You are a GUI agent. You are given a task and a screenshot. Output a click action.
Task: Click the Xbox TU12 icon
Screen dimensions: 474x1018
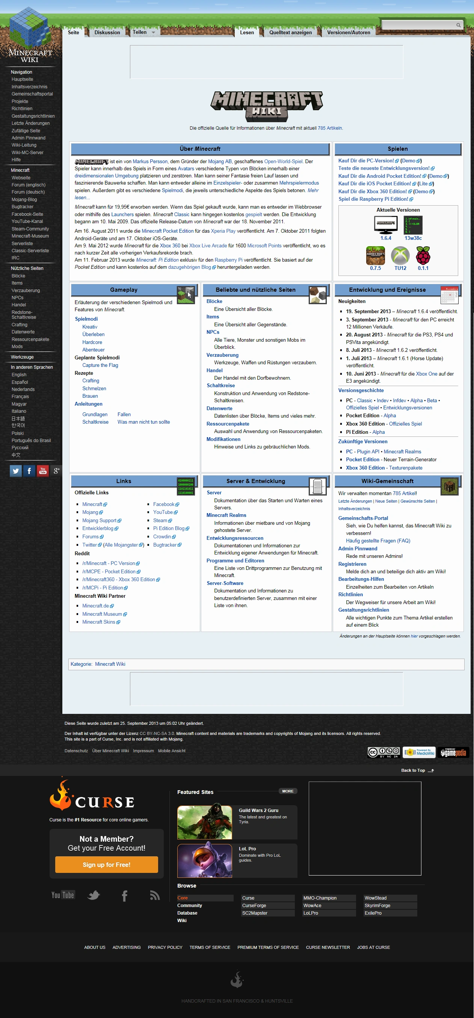click(x=400, y=255)
